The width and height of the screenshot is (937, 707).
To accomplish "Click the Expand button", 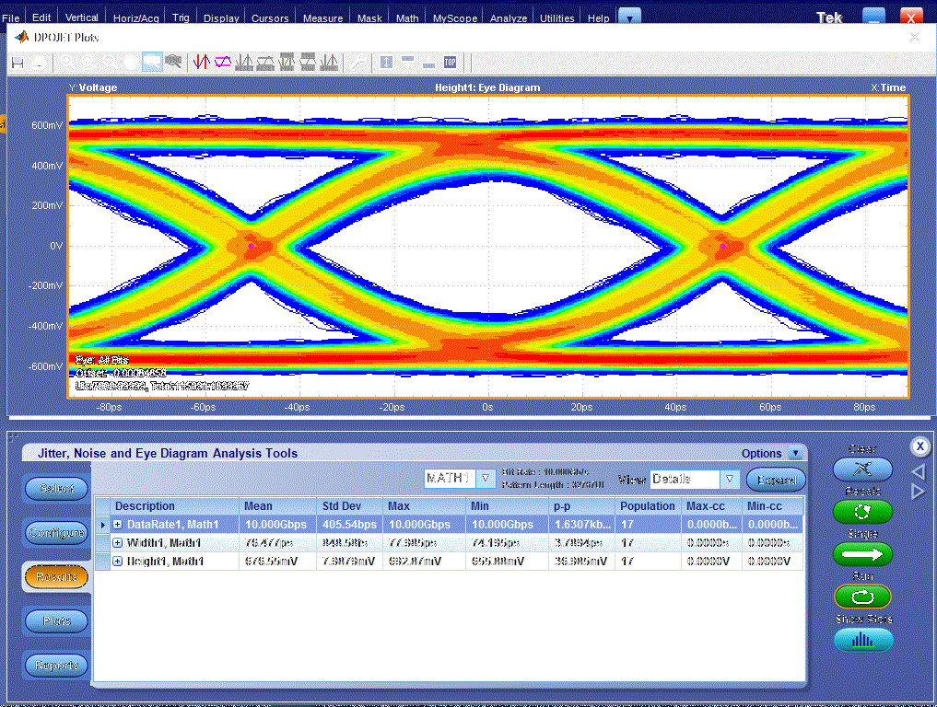I will [x=777, y=480].
